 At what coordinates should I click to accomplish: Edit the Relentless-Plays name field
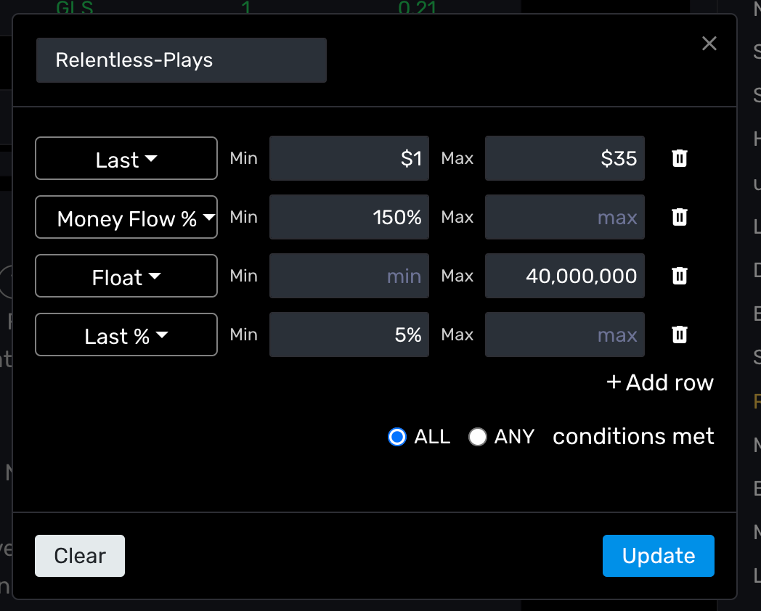click(x=182, y=60)
